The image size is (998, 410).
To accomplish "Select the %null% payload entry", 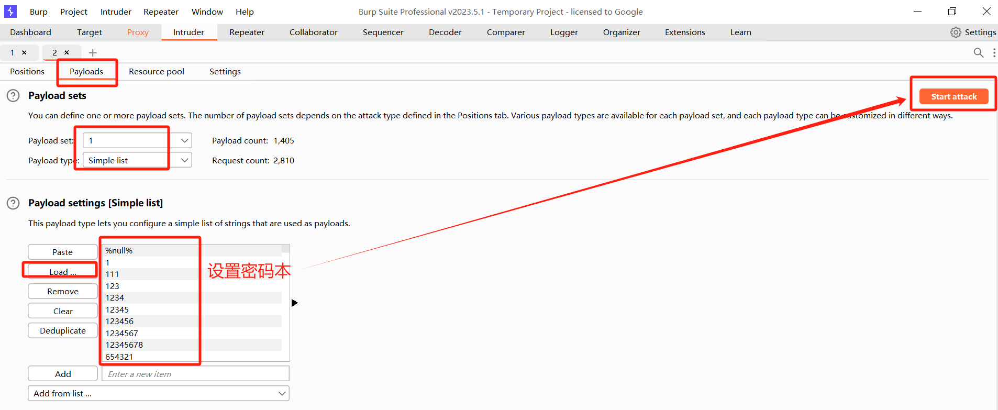I will (x=192, y=250).
